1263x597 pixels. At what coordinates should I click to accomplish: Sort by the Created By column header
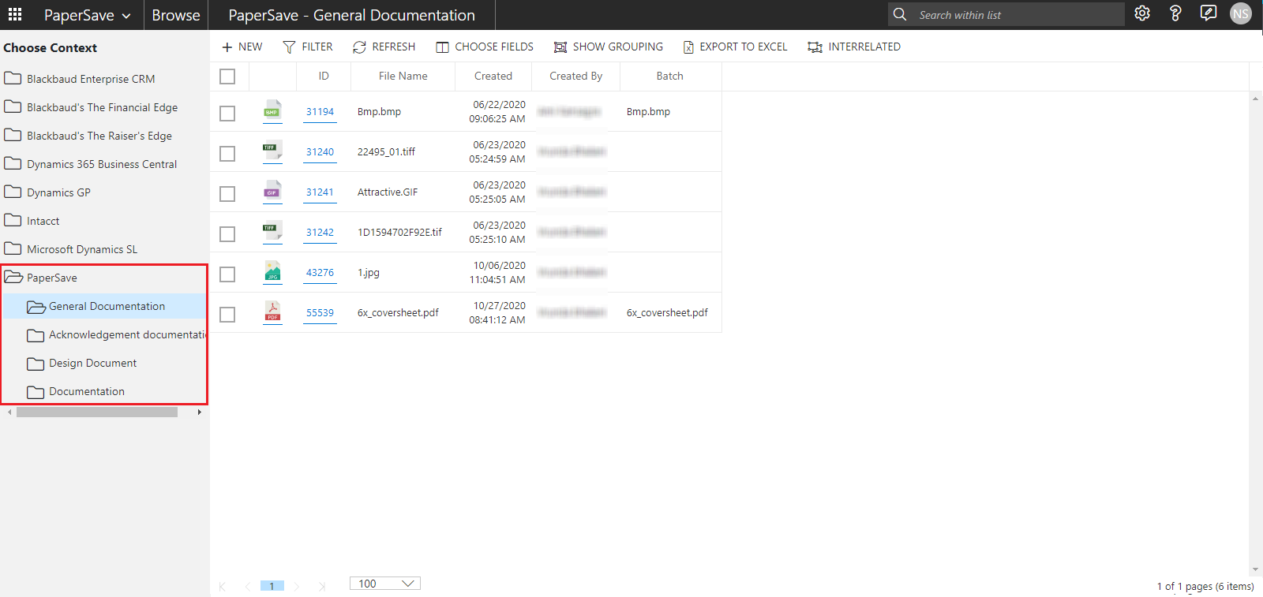(x=576, y=76)
